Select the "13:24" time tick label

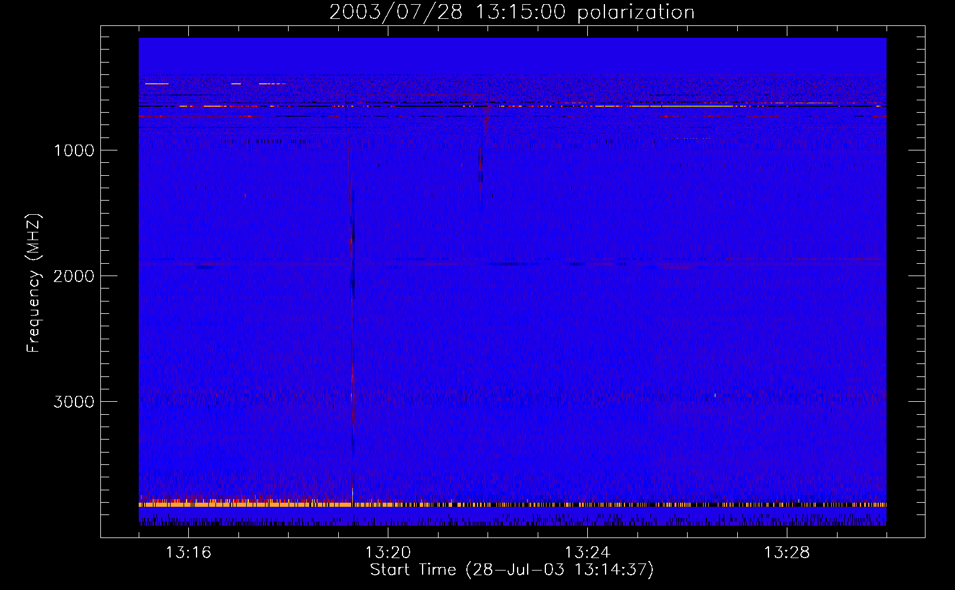(587, 553)
